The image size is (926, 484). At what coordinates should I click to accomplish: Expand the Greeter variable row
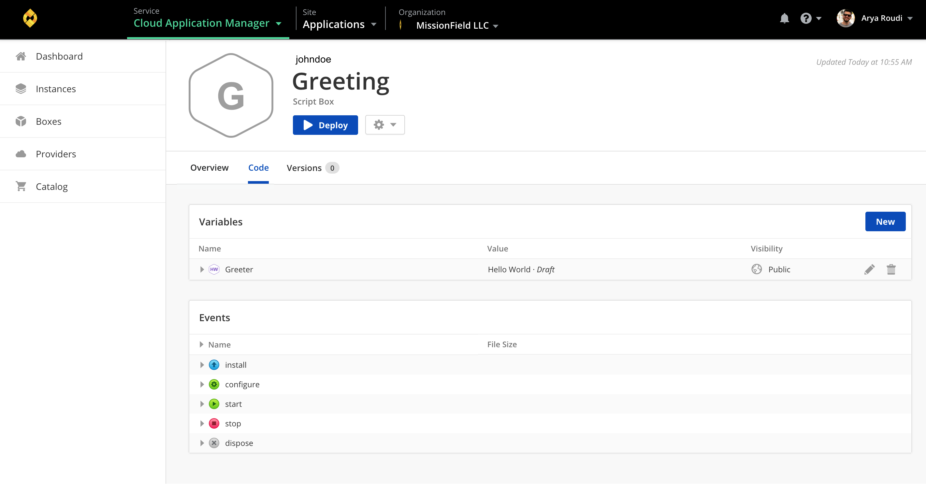click(x=202, y=269)
